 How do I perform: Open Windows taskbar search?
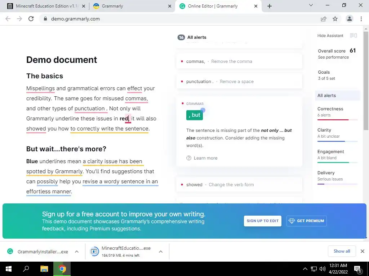coord(26,269)
